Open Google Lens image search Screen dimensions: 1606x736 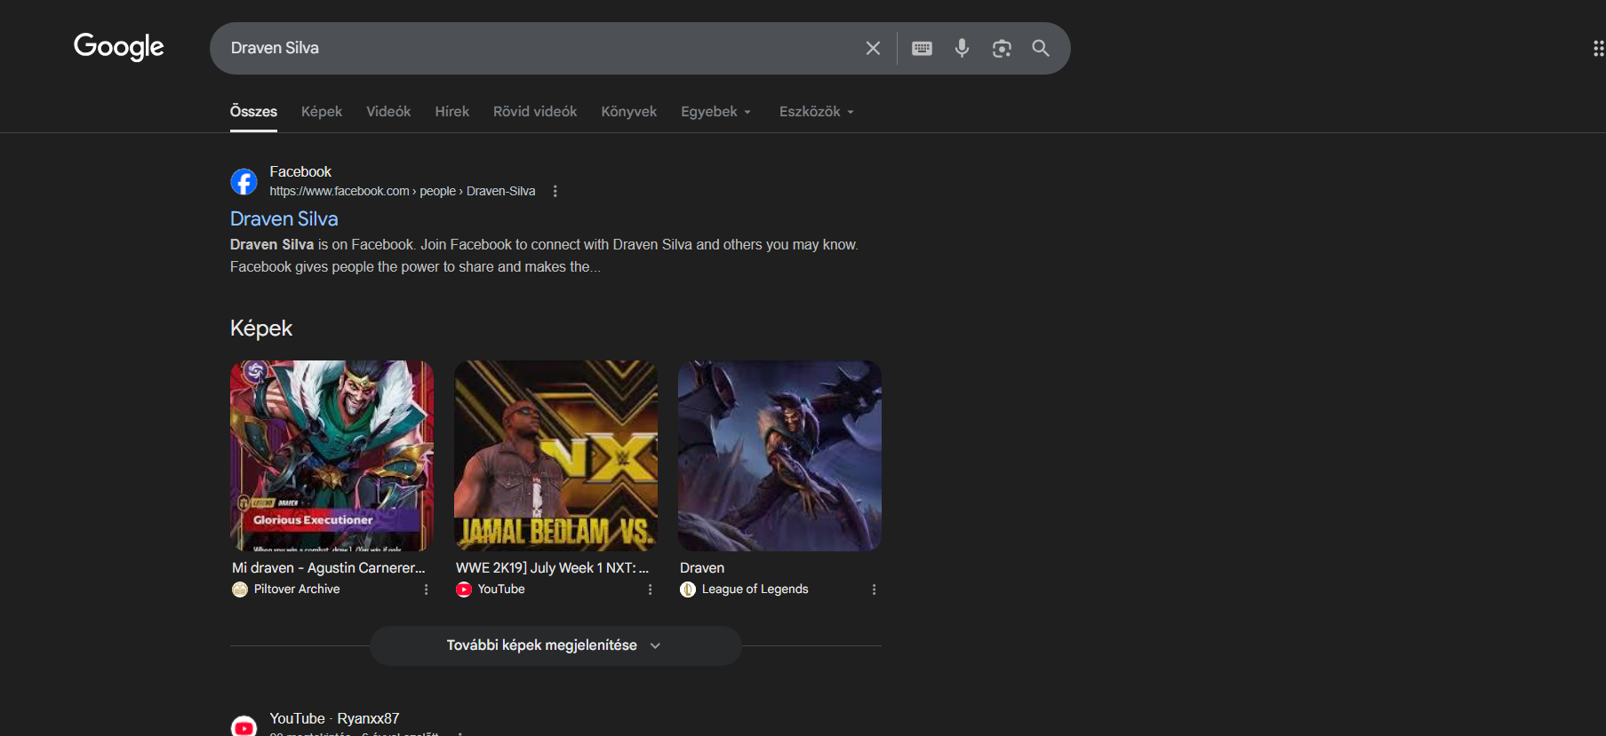click(x=1002, y=48)
